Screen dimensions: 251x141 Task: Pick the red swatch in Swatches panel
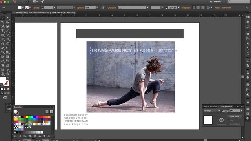click(x=24, y=117)
